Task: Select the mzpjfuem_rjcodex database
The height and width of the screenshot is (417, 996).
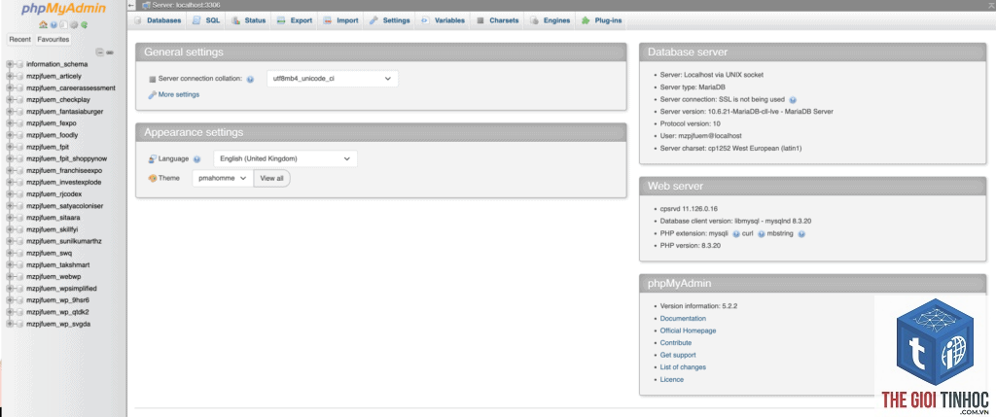Action: click(54, 194)
